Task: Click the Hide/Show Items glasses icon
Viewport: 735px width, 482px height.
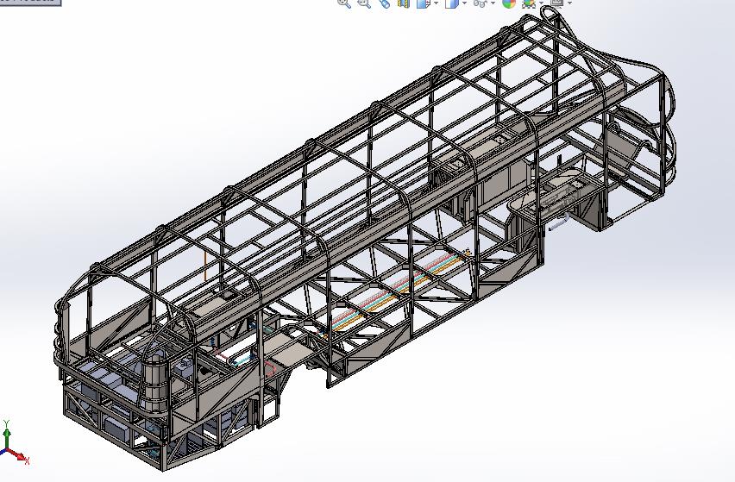Action: 480,3
